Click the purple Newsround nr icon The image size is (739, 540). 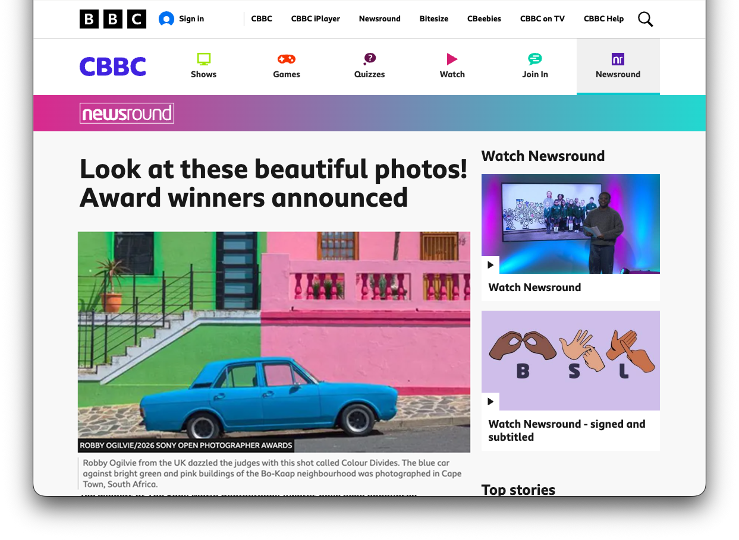(618, 59)
